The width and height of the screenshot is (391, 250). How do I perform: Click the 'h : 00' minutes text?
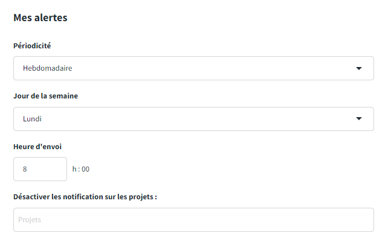pyautogui.click(x=81, y=169)
